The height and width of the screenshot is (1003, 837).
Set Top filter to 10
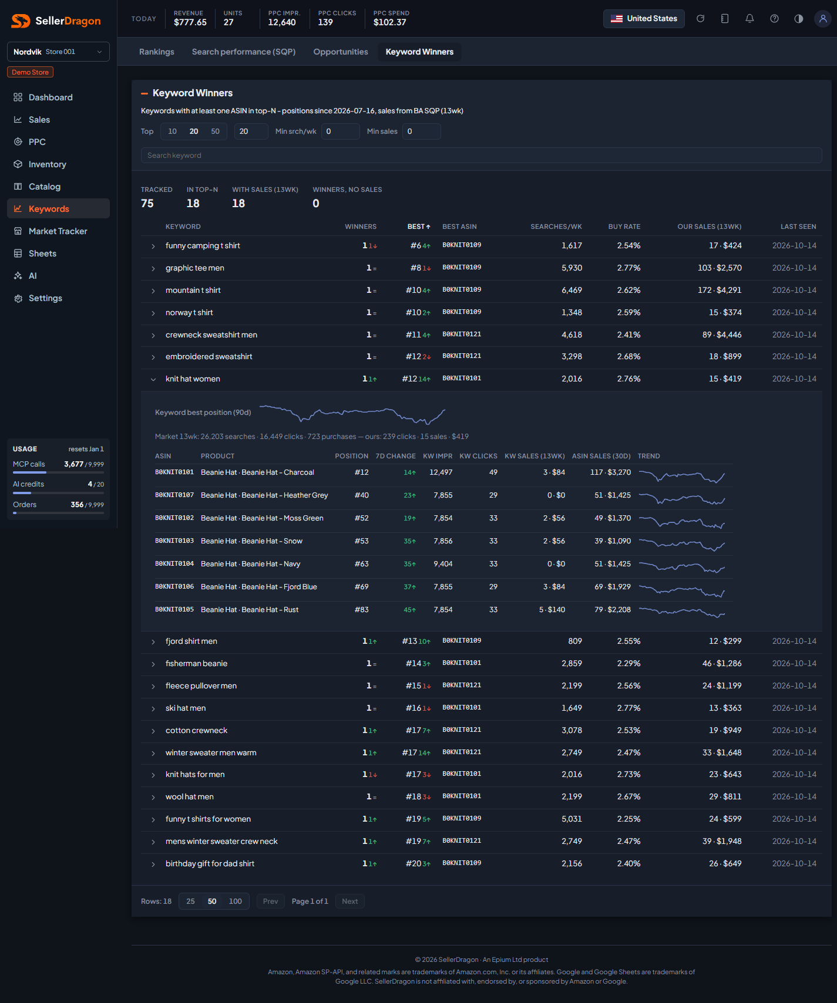coord(172,131)
